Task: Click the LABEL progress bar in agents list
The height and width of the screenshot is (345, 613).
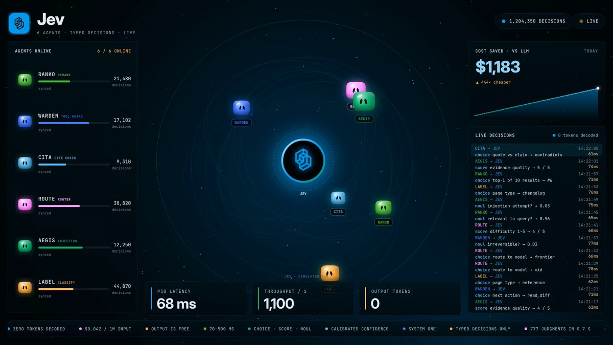Action: (74, 289)
